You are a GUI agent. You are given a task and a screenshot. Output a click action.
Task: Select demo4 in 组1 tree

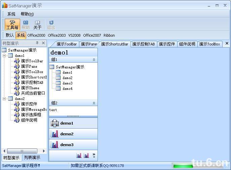(68, 89)
